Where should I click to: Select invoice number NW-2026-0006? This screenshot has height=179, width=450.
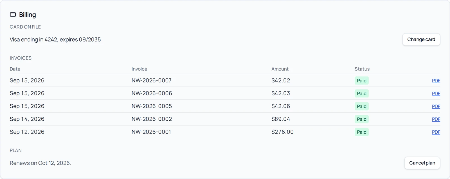coord(152,93)
